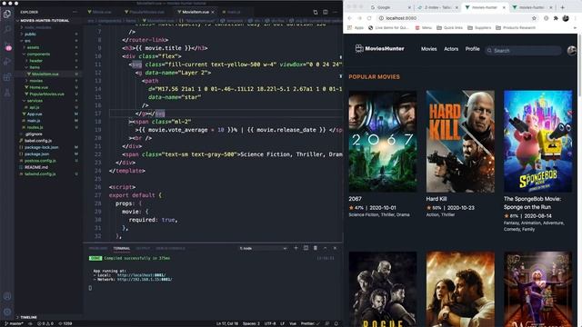This screenshot has height=327, width=582.
Task: Switch to the OUTPUT panel tab
Action: click(x=143, y=248)
